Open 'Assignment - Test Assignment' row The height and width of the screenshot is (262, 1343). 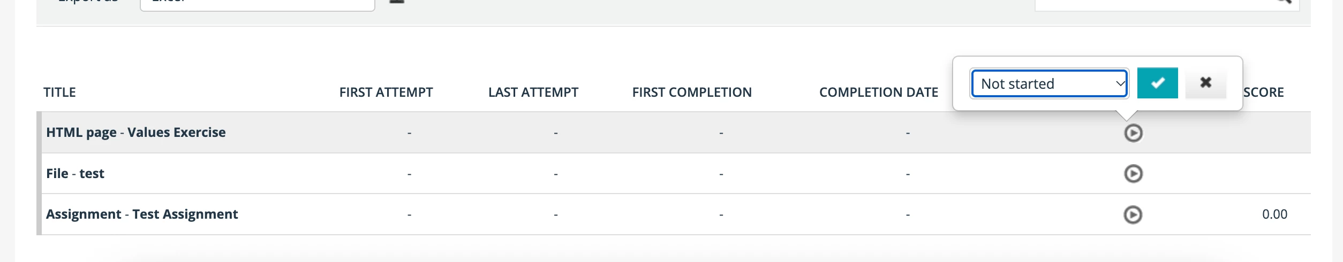pyautogui.click(x=142, y=214)
